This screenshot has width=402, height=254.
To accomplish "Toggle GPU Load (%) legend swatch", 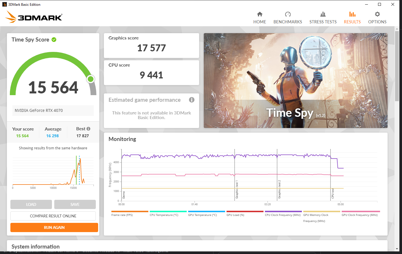I will pos(245,211).
